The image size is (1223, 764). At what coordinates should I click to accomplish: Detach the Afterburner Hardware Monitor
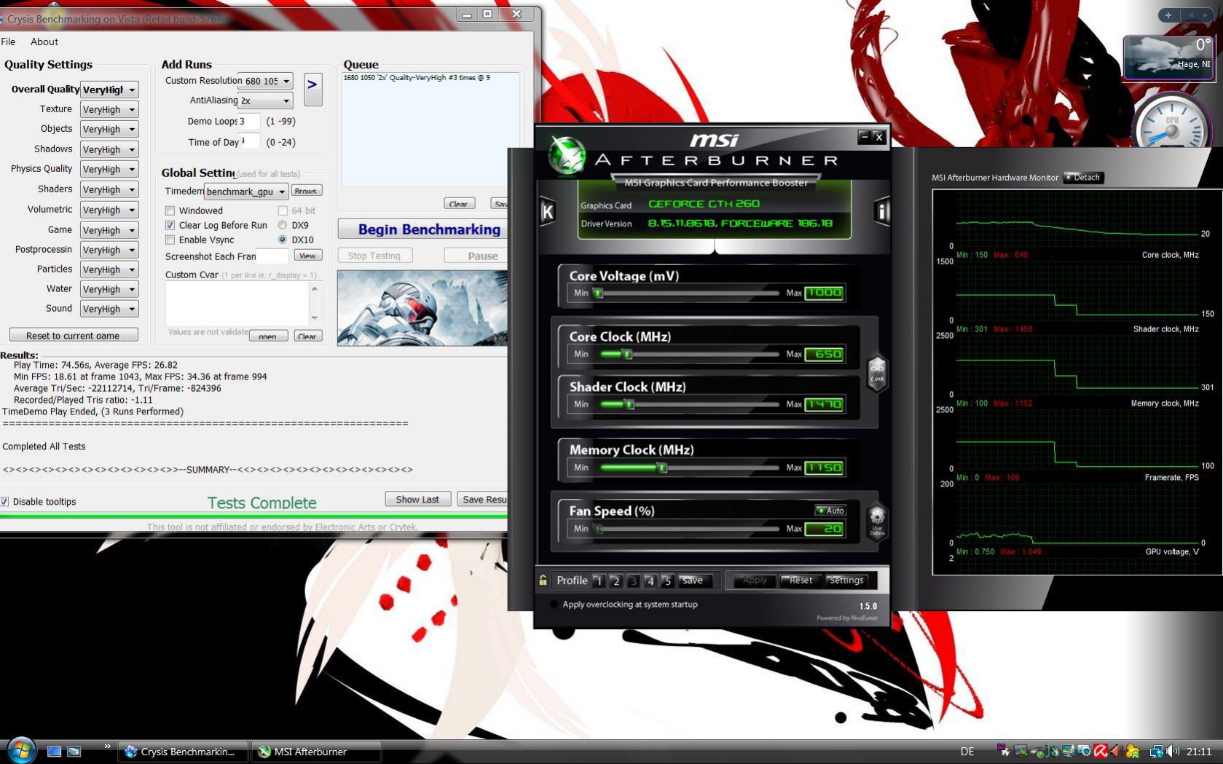click(1083, 178)
